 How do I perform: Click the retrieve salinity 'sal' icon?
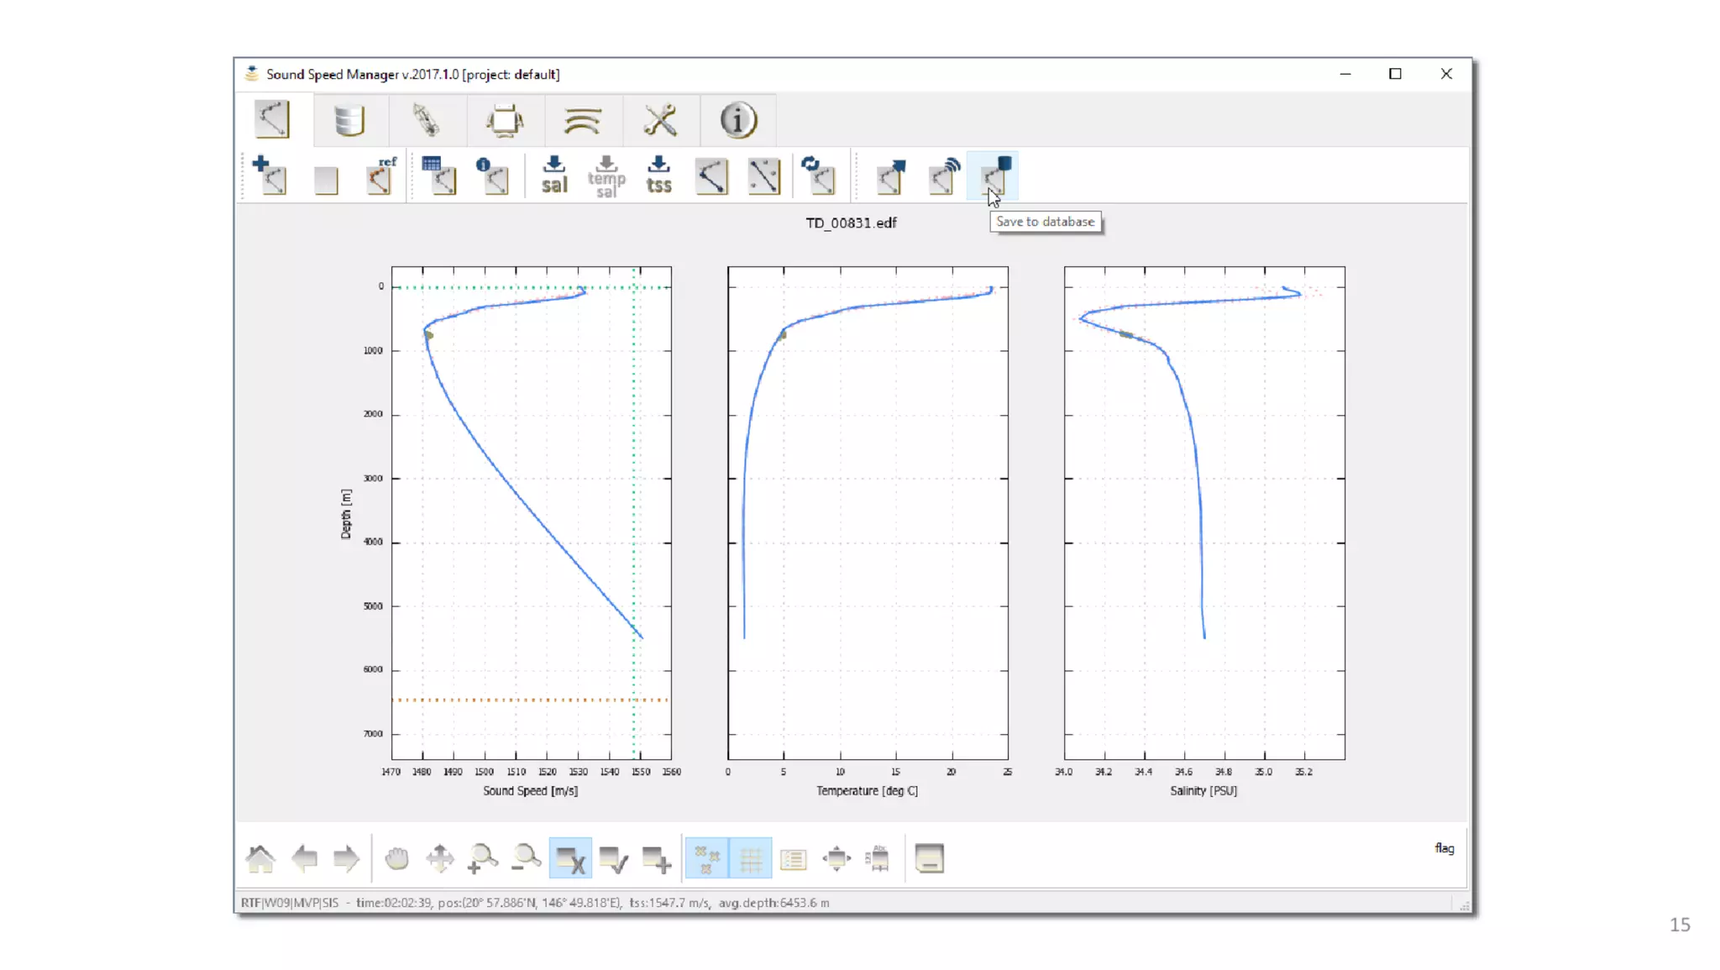pos(553,176)
